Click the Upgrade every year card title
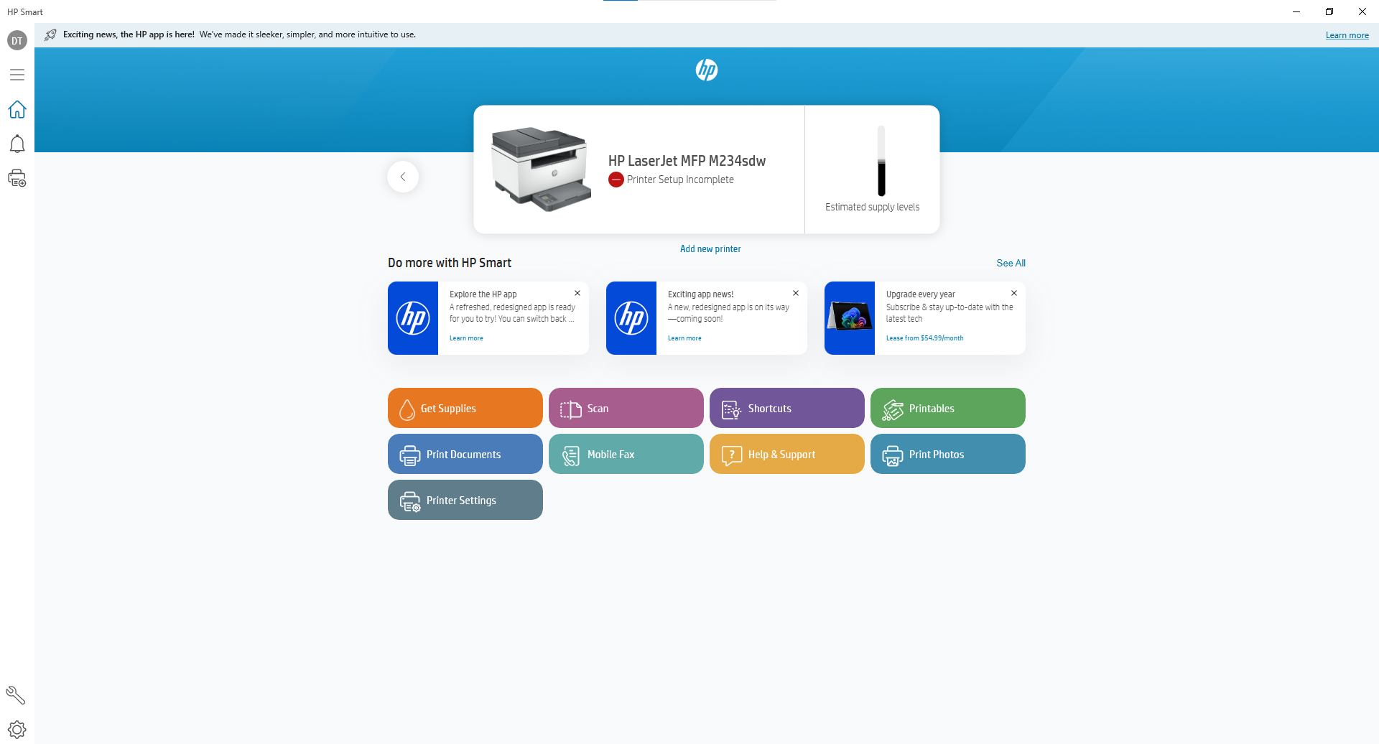The width and height of the screenshot is (1379, 744). click(920, 294)
